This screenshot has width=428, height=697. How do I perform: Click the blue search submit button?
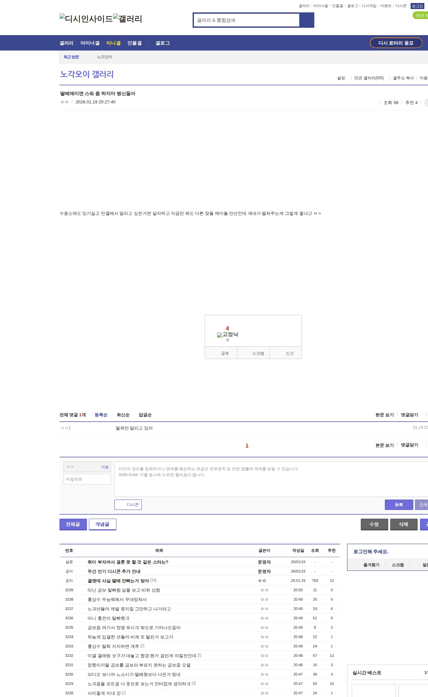(x=307, y=20)
